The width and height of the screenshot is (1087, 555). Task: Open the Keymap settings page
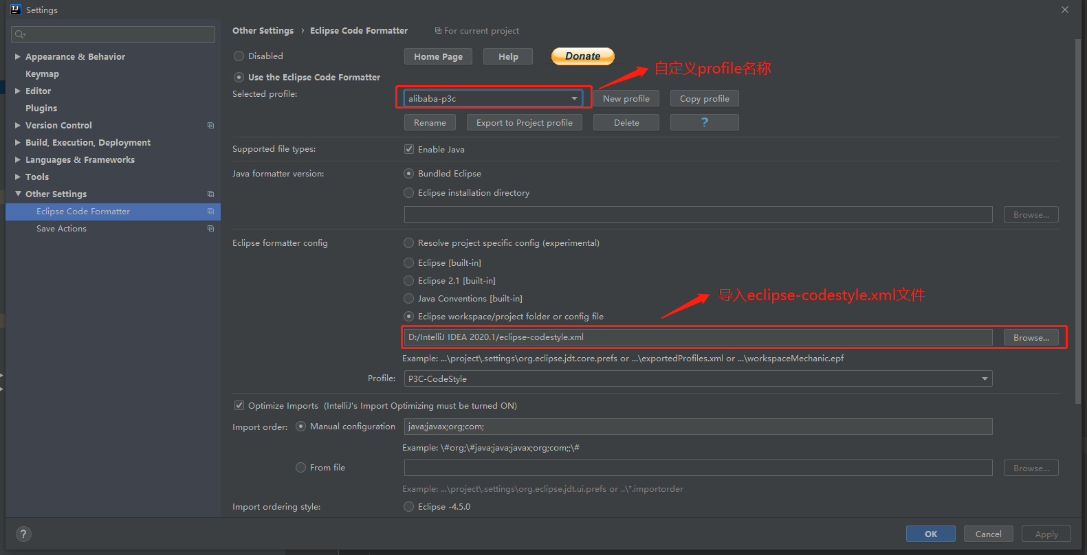coord(42,74)
